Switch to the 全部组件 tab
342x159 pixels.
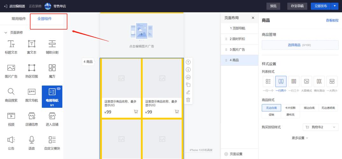tap(45, 19)
